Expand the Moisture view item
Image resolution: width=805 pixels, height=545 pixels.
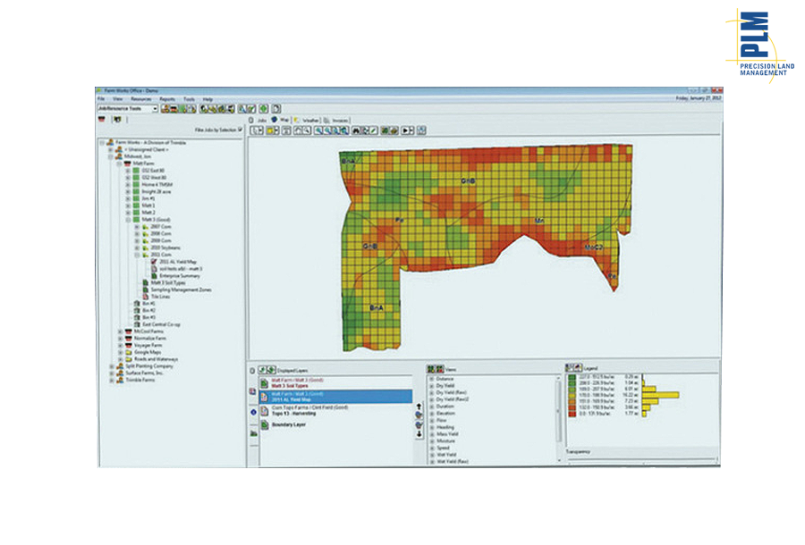click(432, 441)
